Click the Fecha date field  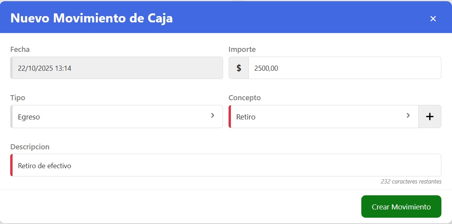(116, 68)
